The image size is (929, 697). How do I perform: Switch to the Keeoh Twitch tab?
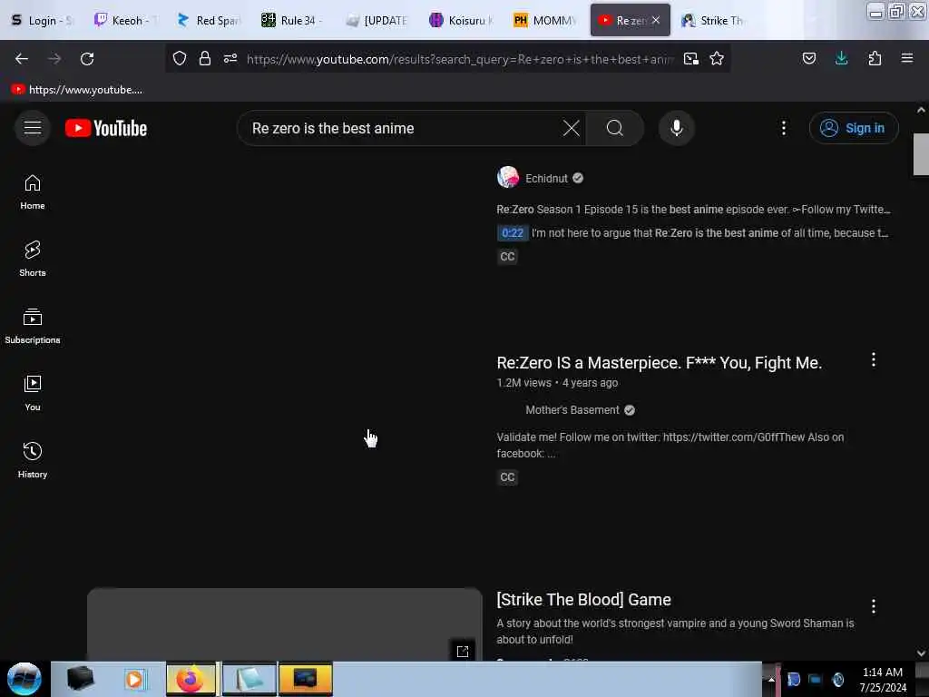(x=125, y=21)
